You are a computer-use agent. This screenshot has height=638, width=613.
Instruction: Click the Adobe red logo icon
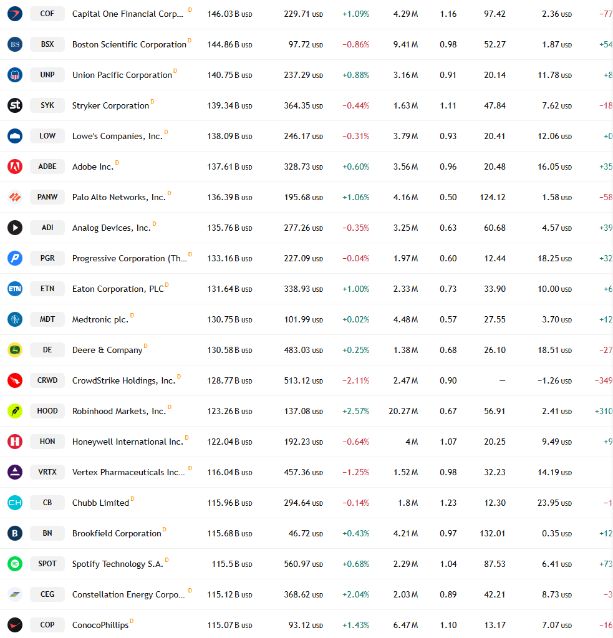point(15,167)
